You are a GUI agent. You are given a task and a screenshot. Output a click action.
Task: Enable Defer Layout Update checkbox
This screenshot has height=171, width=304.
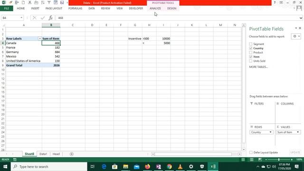click(251, 152)
